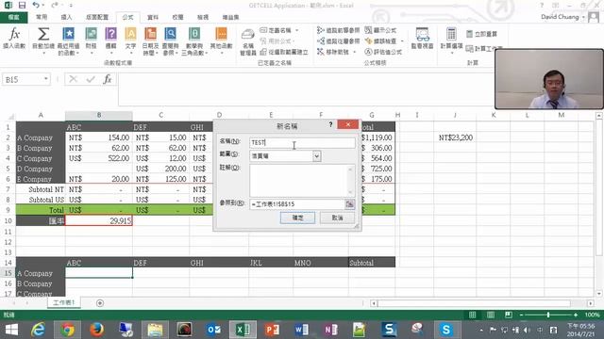Click the Name field containing TEST

302,142
